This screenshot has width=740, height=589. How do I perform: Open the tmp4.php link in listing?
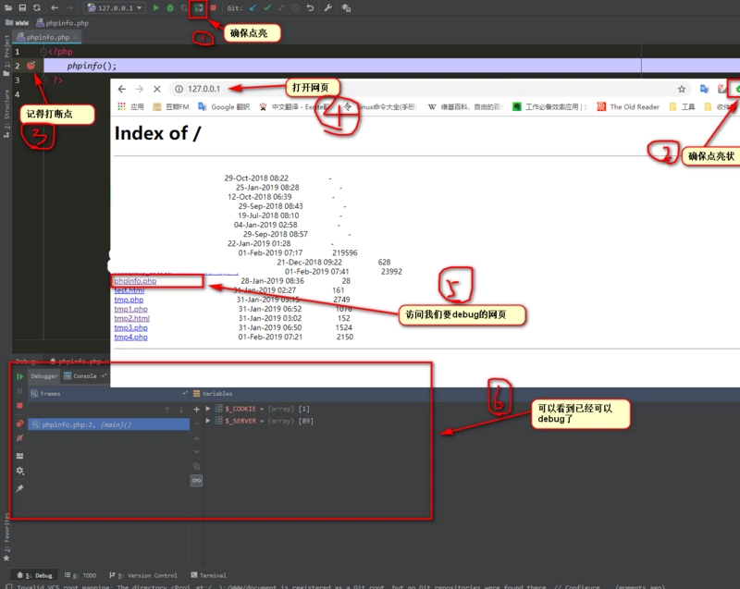(130, 337)
